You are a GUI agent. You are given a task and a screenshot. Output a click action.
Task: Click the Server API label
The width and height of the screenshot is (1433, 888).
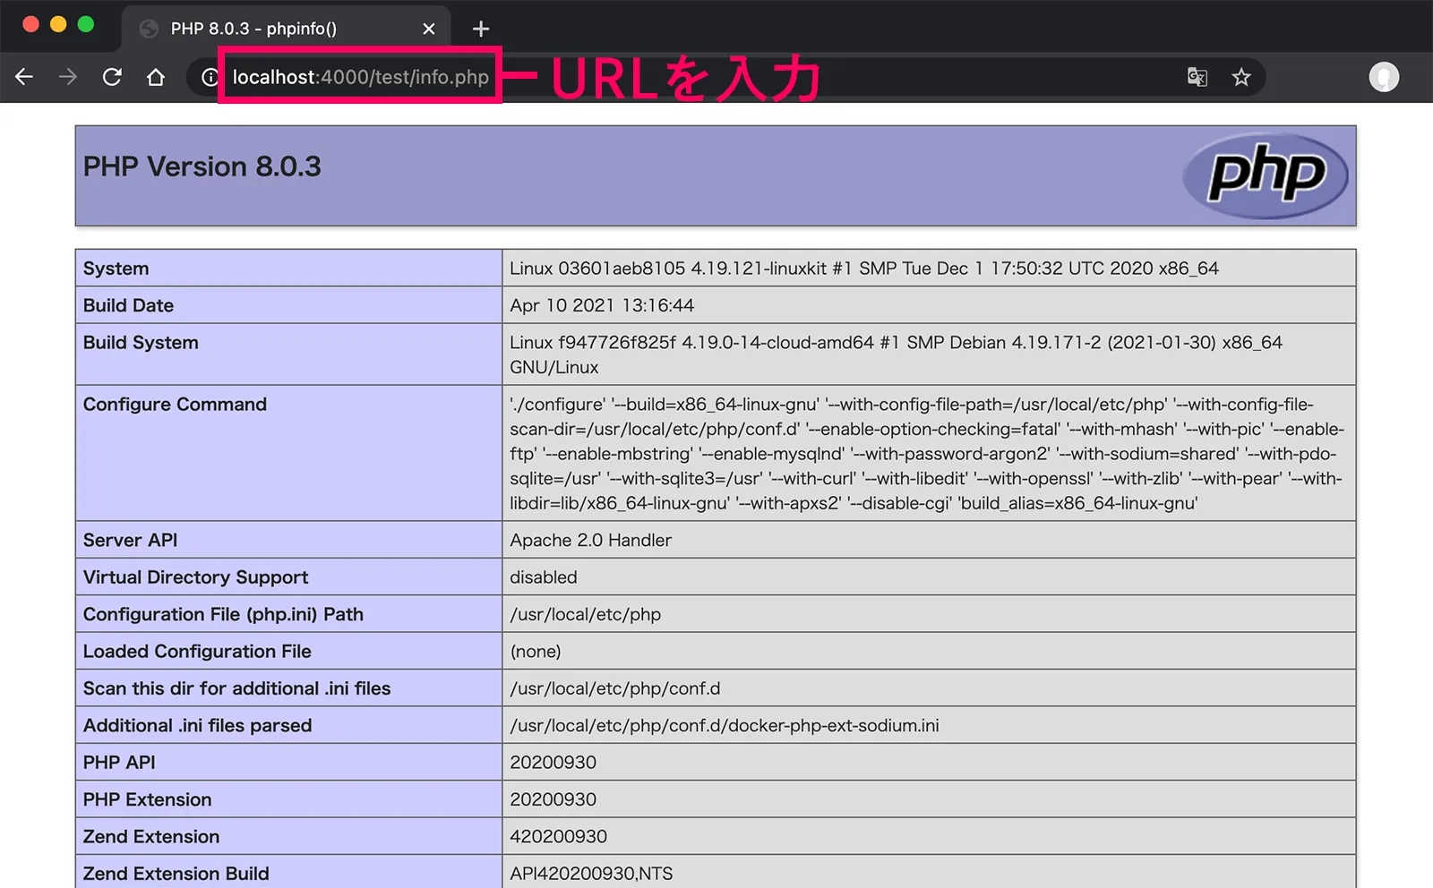[x=131, y=540]
